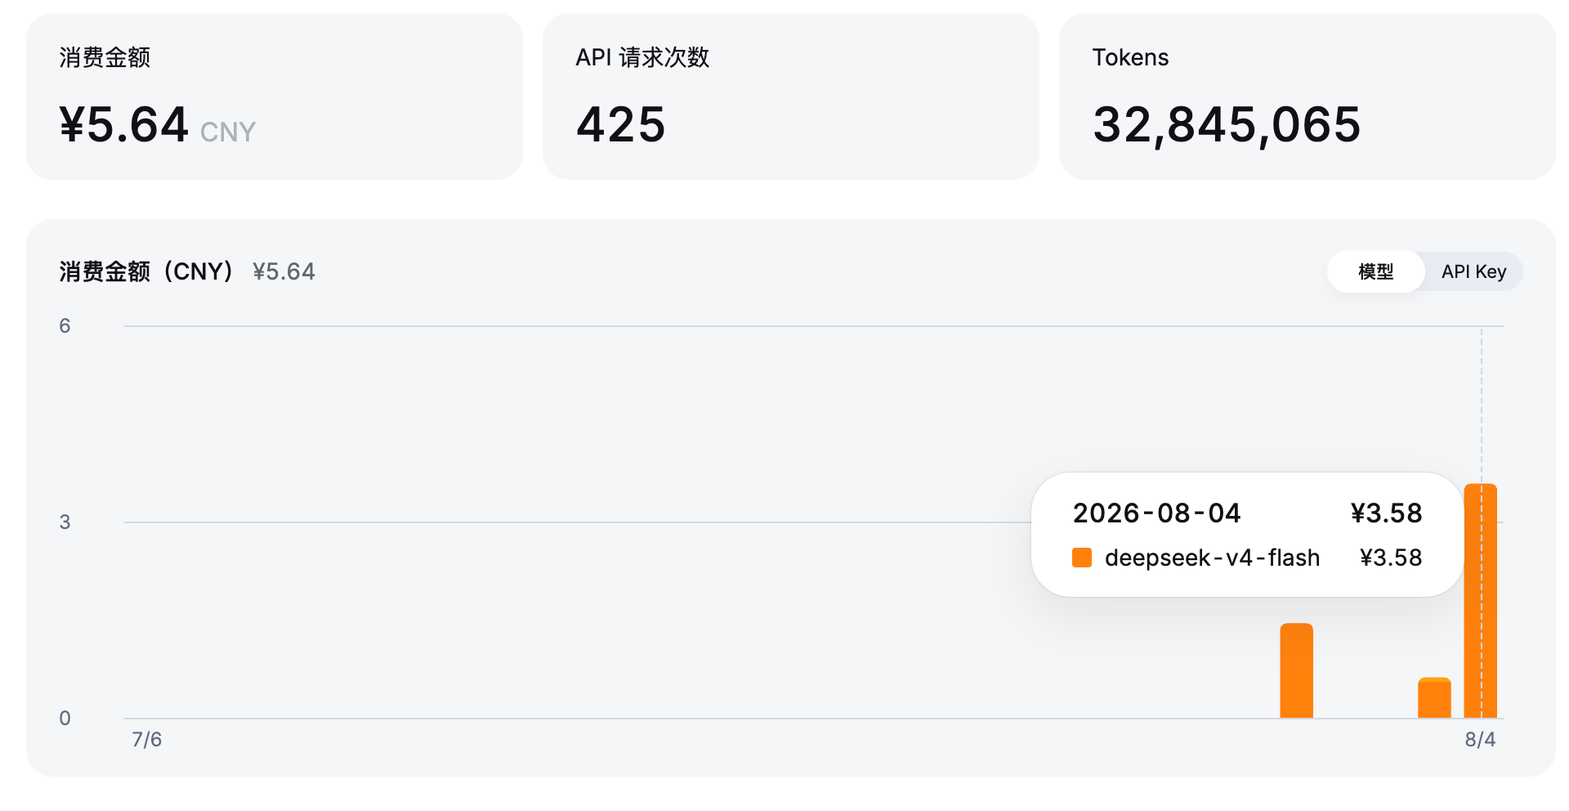Switch to the 模型 view tab
This screenshot has height=811, width=1569.
coord(1375,271)
